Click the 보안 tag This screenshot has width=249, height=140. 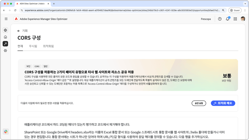point(29,66)
